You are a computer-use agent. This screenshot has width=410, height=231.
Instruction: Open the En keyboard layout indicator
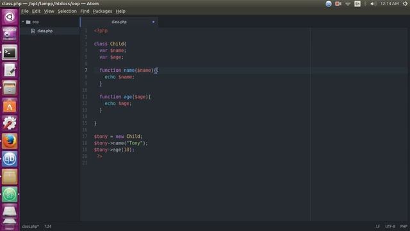pos(357,4)
